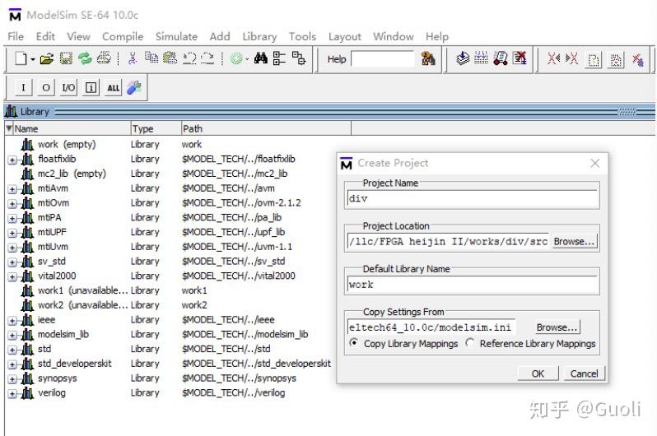Select the mc2_lib library row
657x436 pixels.
178,174
